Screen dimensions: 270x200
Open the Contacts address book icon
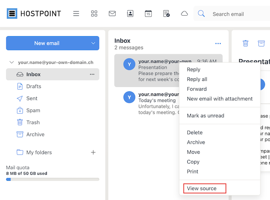(130, 13)
